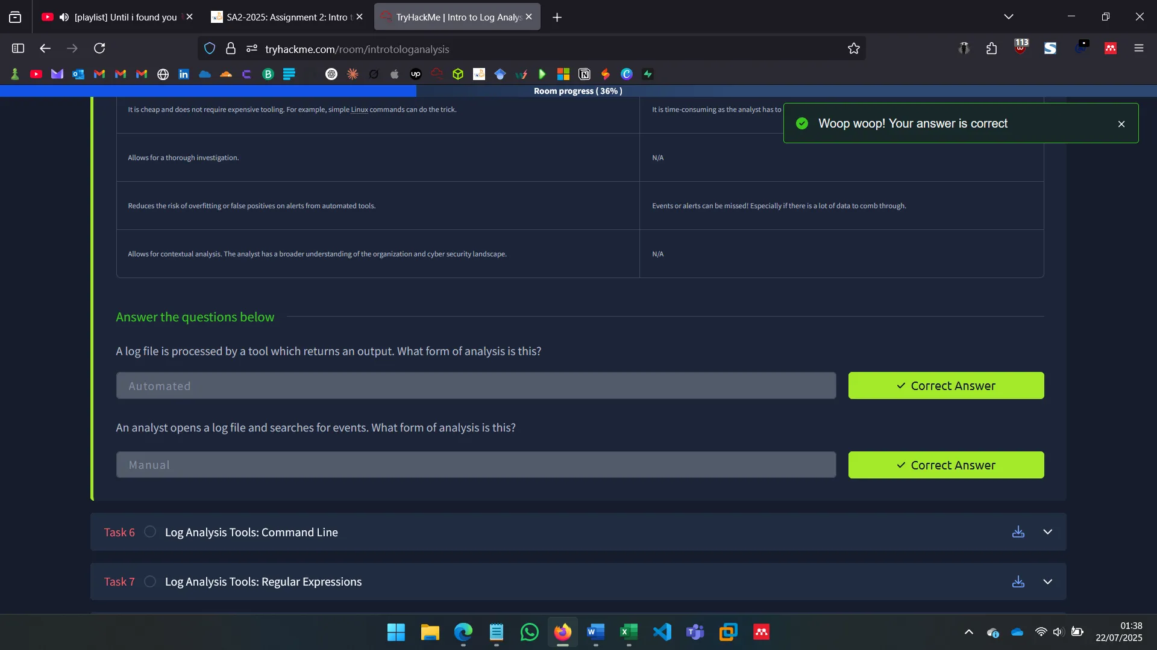Open the ChatGPT bookmark

coord(331,74)
